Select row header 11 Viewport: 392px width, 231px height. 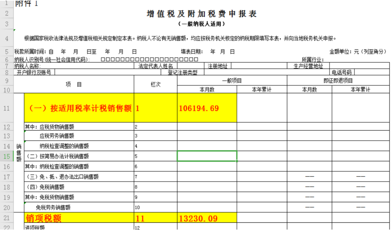7,108
